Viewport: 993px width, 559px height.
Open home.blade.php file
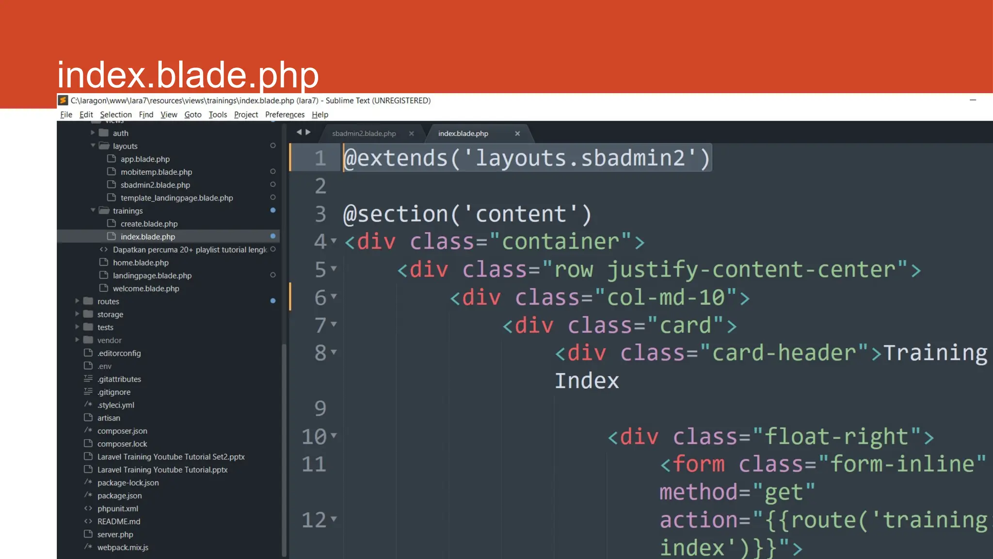pyautogui.click(x=141, y=263)
